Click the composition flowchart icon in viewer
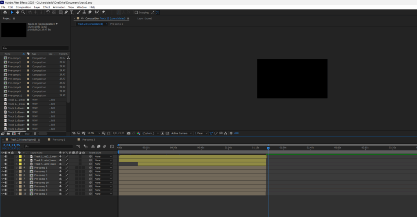The height and width of the screenshot is (217, 417). 226,133
